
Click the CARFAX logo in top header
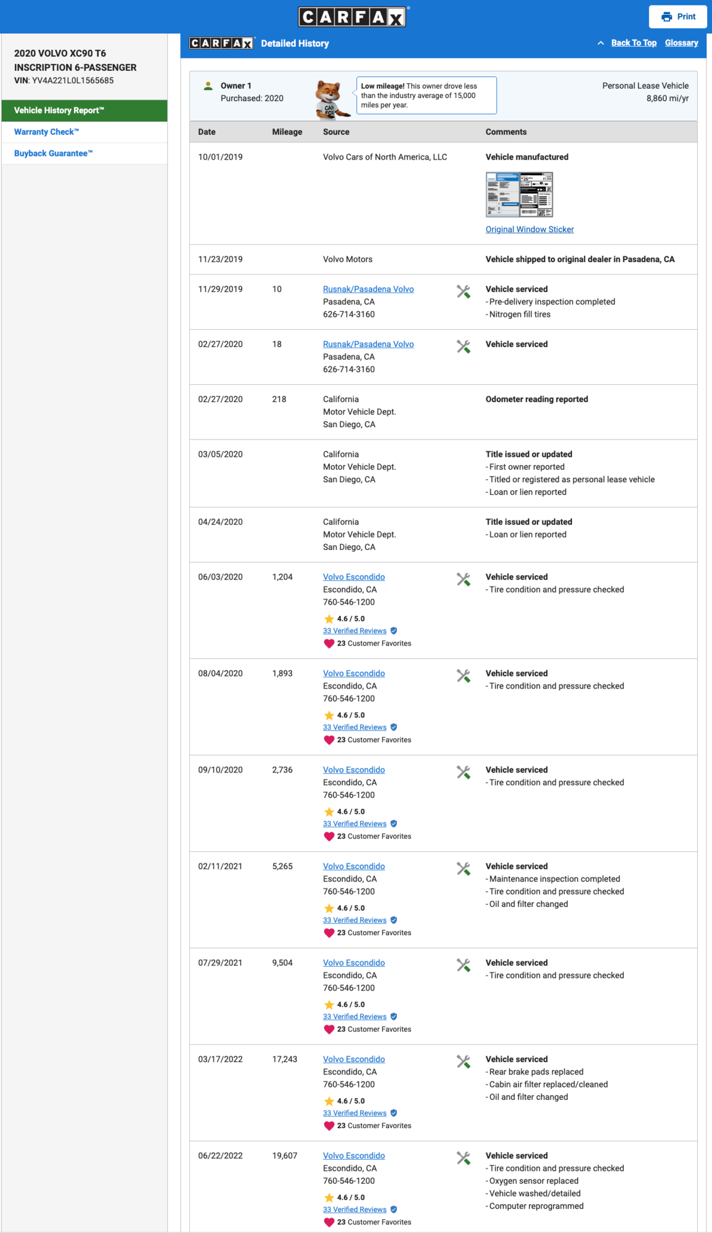pos(353,17)
